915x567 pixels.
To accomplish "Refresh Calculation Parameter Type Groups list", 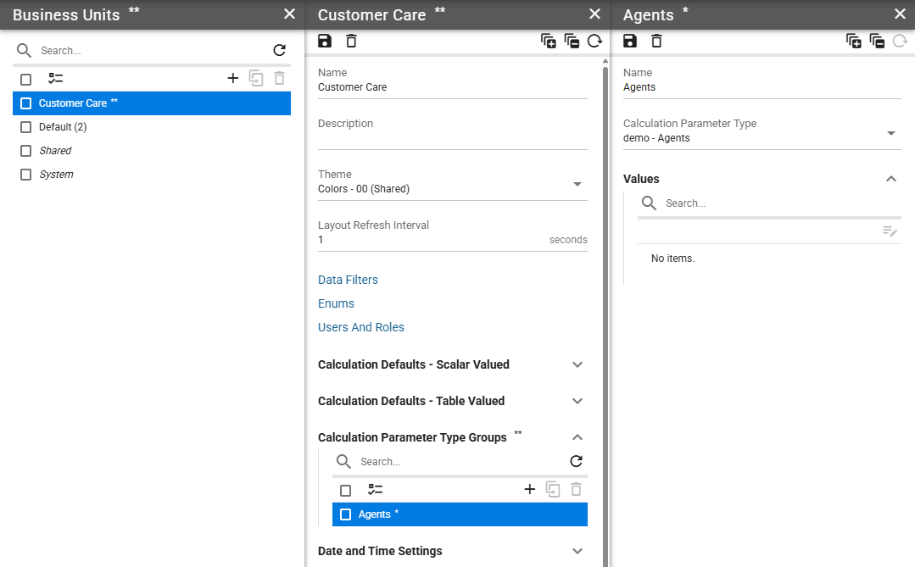I will click(576, 461).
